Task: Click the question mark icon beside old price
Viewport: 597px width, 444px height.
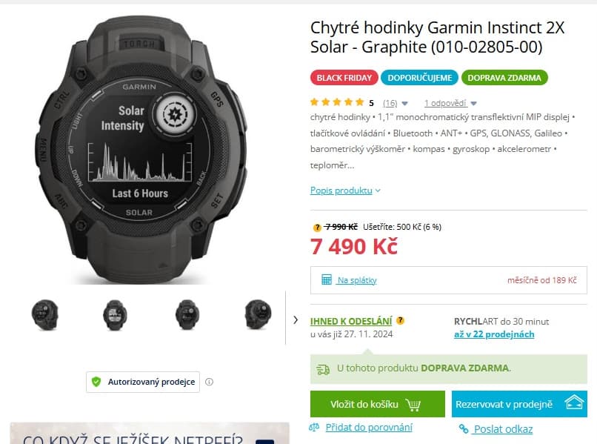Action: tap(317, 228)
